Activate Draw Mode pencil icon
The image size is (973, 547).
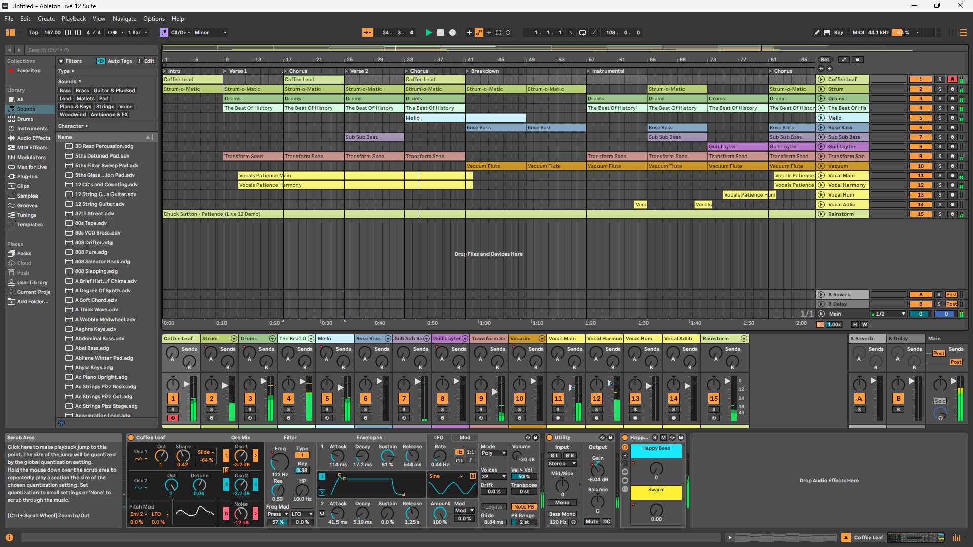(x=817, y=33)
